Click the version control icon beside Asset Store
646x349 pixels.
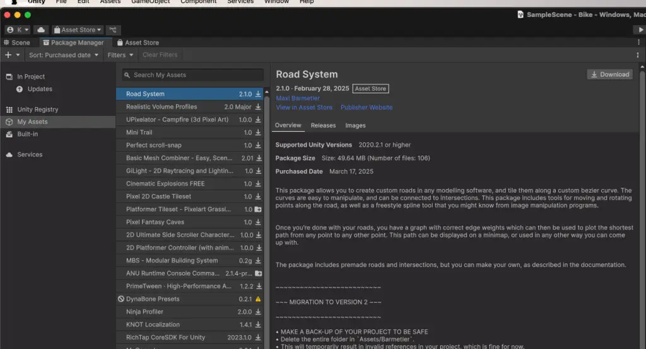coord(113,30)
